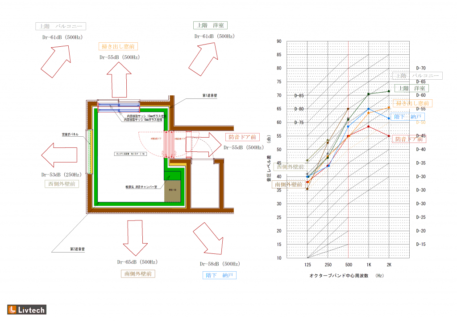
Task: Click the blue sash window at the plan top
Action: tap(119, 106)
